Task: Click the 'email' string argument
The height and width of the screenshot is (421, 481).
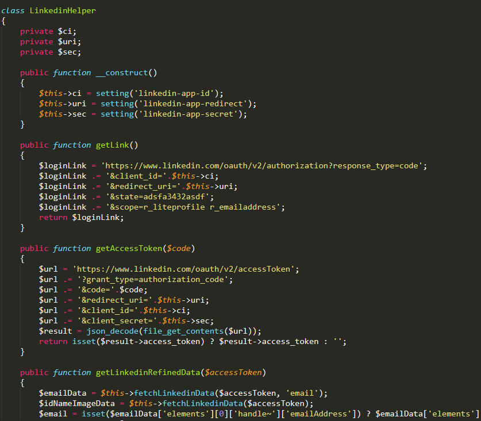Action: tap(302, 393)
